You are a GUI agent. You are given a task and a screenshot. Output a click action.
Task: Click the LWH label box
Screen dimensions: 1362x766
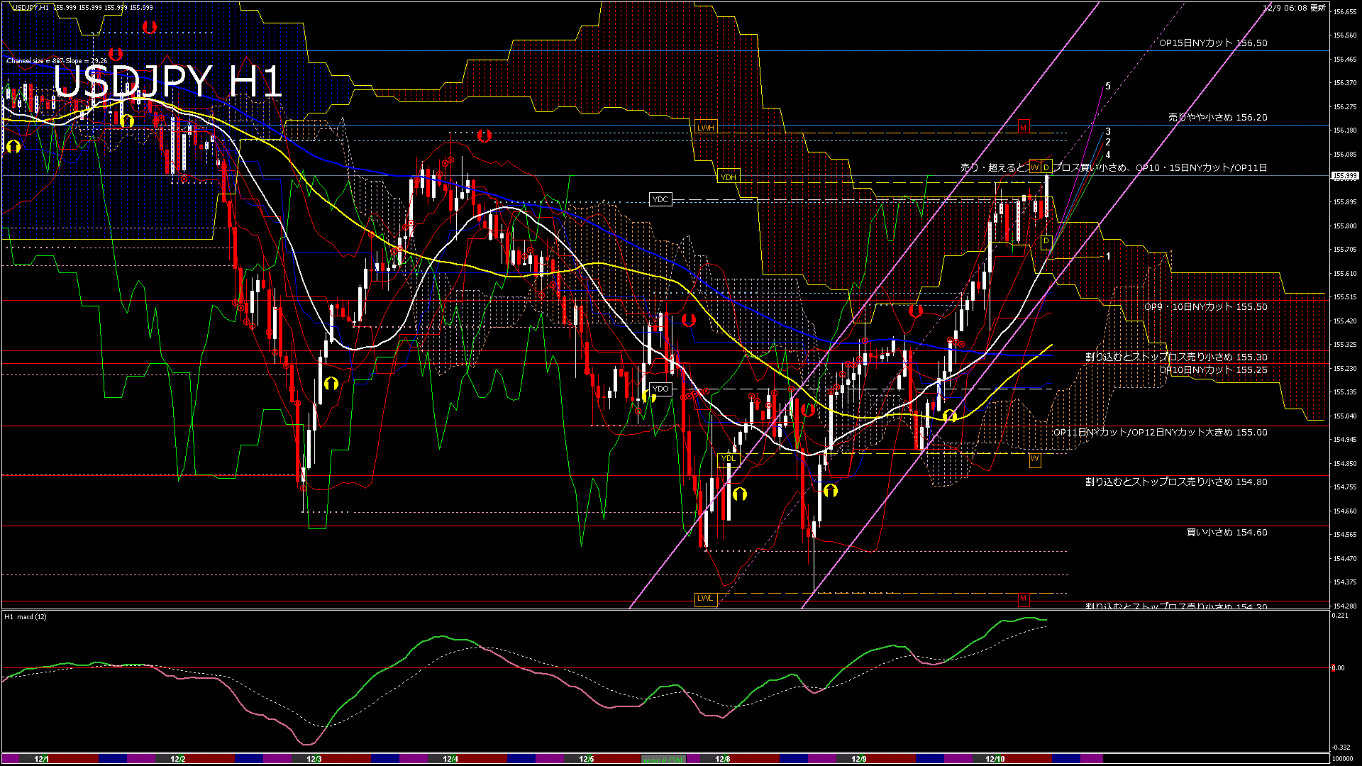[706, 126]
